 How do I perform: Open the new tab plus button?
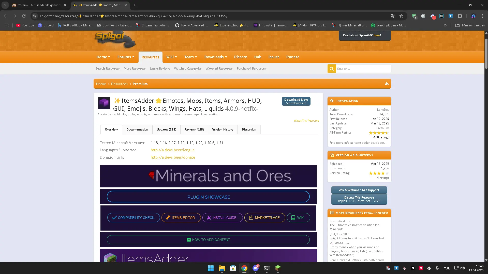point(135,5)
